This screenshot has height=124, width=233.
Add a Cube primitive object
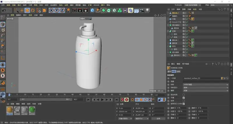coord(92,10)
